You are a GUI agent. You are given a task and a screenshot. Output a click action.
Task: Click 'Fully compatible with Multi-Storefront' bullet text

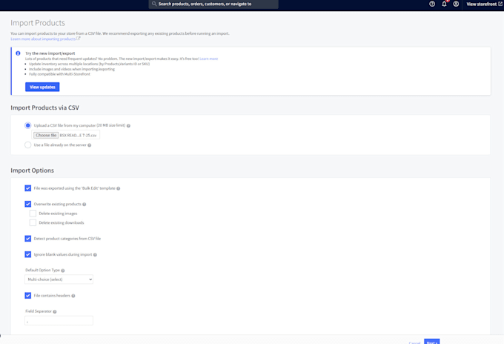[x=59, y=74]
